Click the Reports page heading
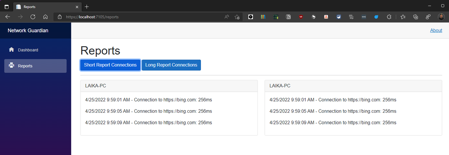This screenshot has width=449, height=155. 100,51
